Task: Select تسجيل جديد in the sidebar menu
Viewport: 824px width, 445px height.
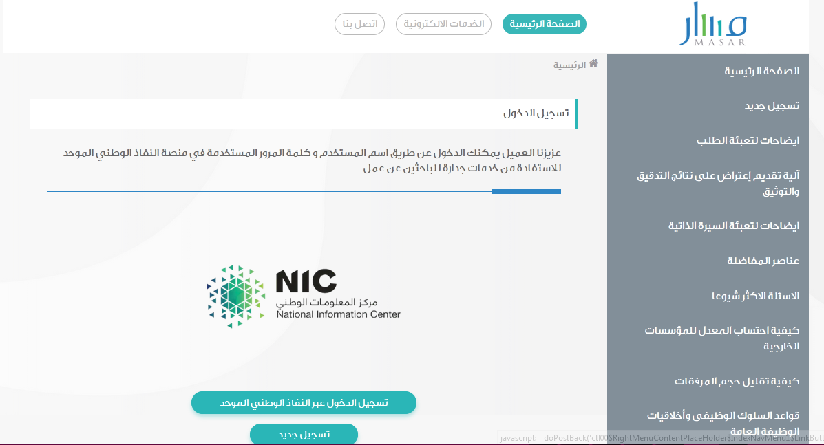Action: pyautogui.click(x=772, y=105)
